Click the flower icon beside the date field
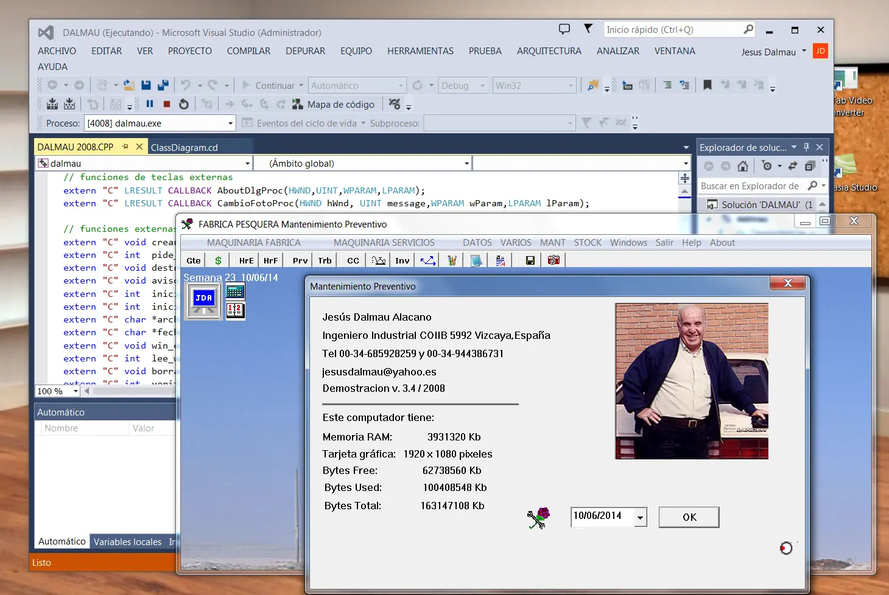Screen dimensions: 889x595 coord(538,518)
